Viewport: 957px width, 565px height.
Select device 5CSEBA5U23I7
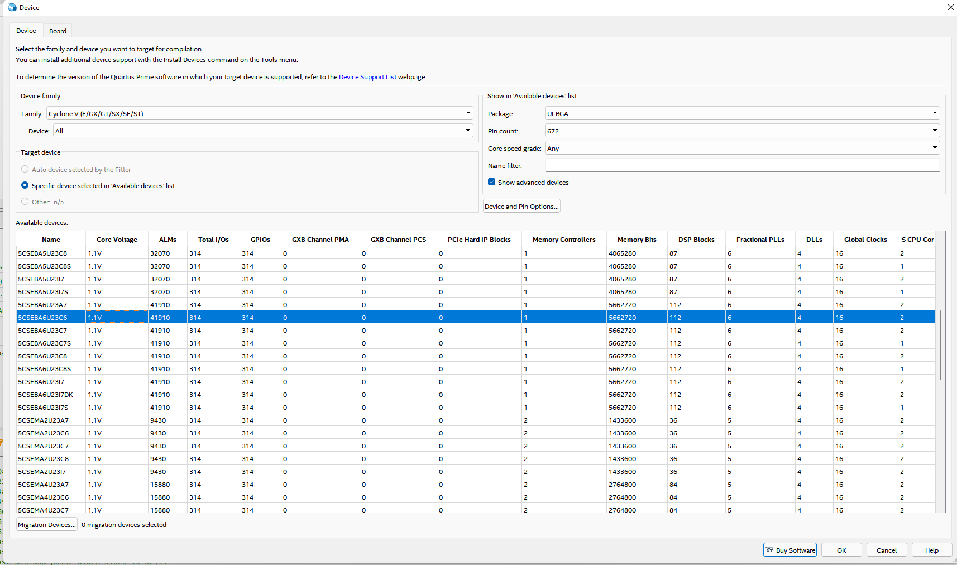476,279
